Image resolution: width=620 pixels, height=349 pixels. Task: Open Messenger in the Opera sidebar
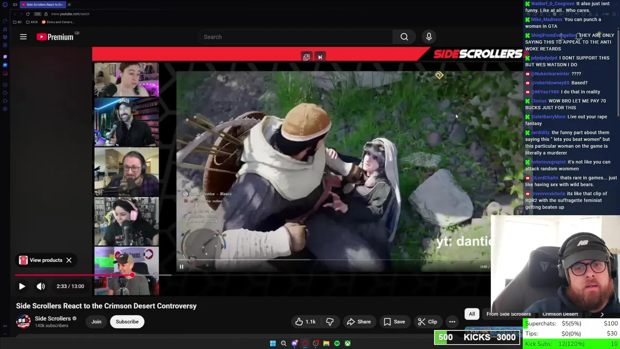click(x=5, y=64)
